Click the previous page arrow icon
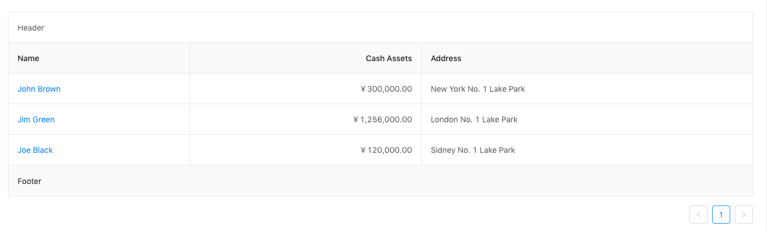Viewport: 767px width, 231px height. [699, 215]
